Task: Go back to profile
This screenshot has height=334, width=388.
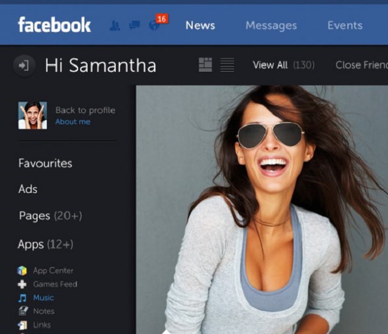Action: 85,110
